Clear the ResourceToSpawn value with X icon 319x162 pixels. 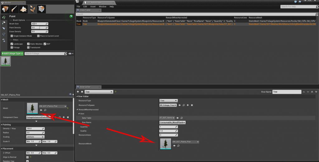pyautogui.click(x=192, y=105)
